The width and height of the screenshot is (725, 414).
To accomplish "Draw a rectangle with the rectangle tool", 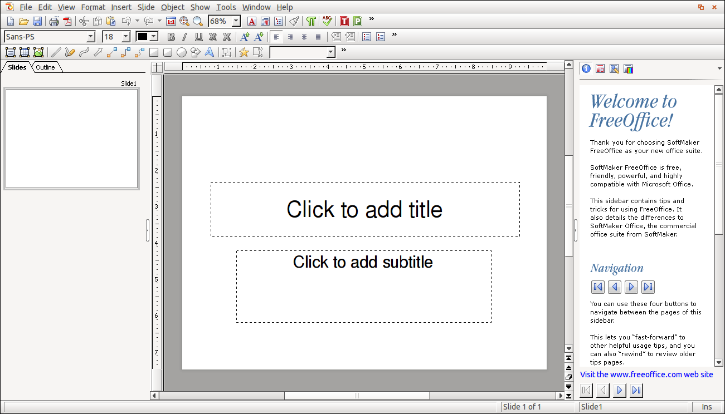I will [153, 52].
